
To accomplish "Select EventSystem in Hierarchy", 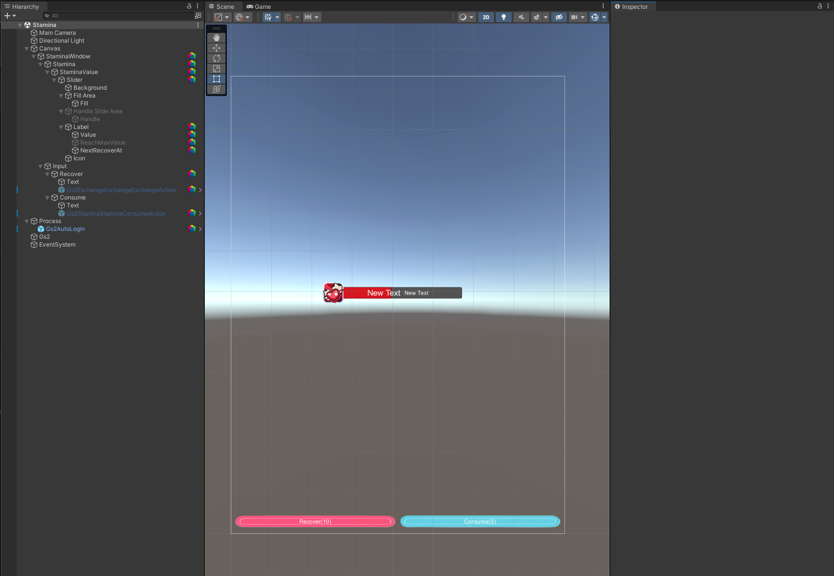I will click(x=57, y=245).
